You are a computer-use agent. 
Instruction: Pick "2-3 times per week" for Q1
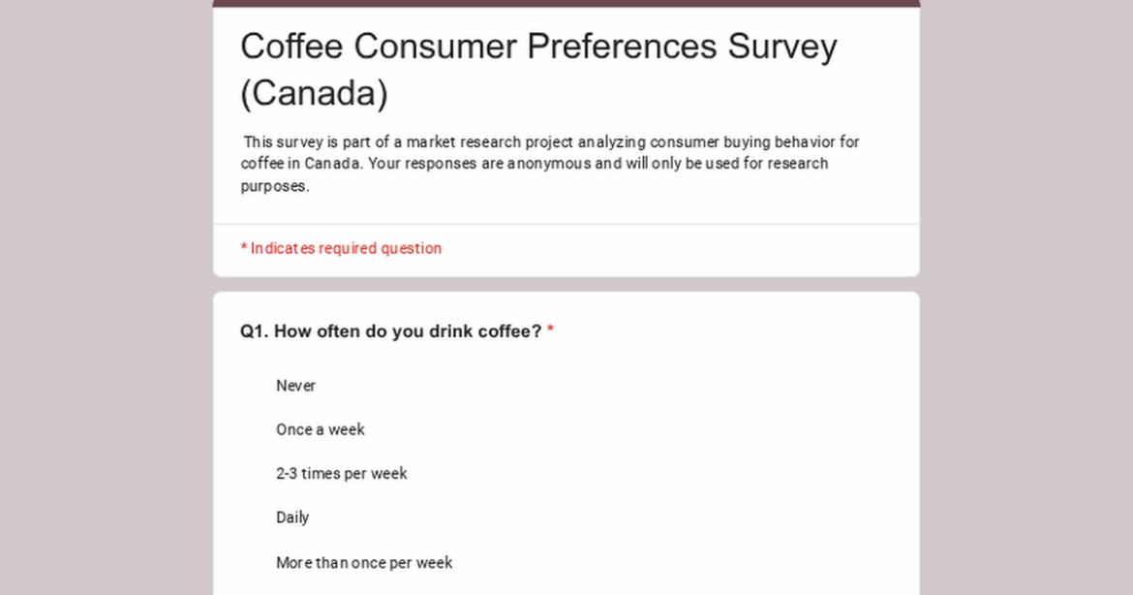coord(341,473)
